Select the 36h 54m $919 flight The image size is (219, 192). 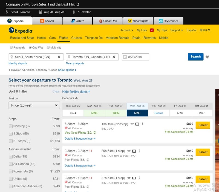[203, 152]
